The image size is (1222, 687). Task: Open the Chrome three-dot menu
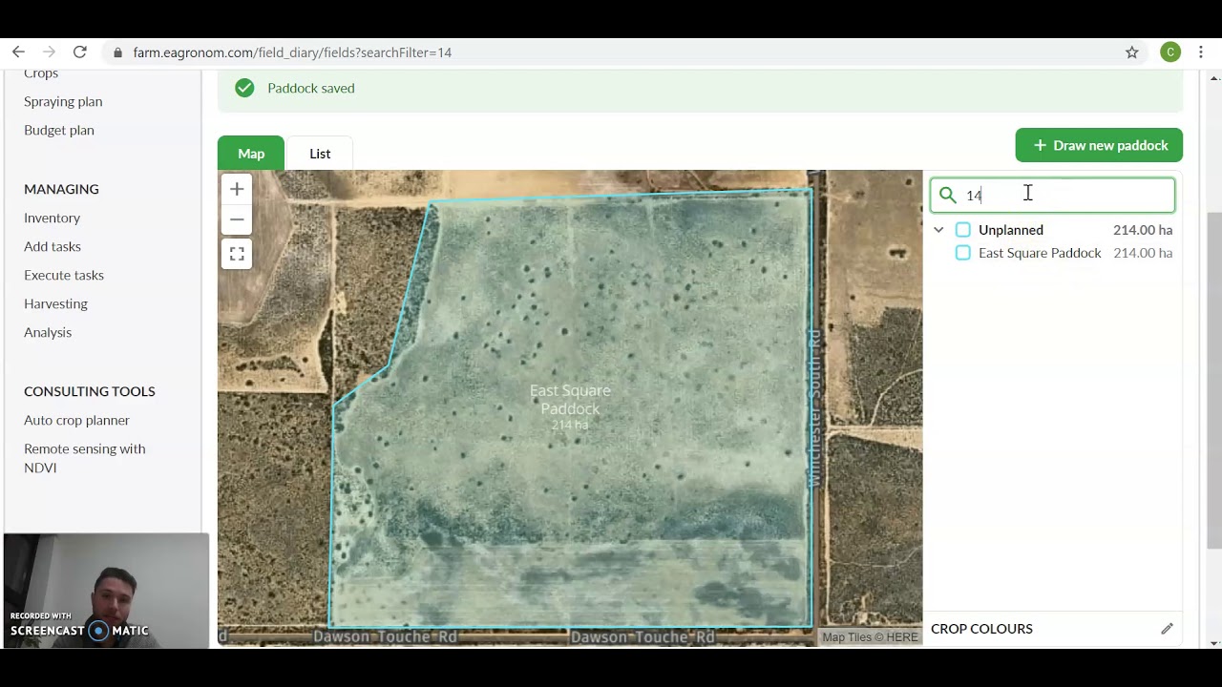pyautogui.click(x=1201, y=52)
